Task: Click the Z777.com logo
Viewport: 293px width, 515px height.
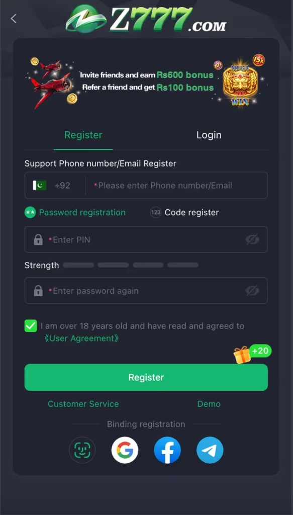Action: 146,19
